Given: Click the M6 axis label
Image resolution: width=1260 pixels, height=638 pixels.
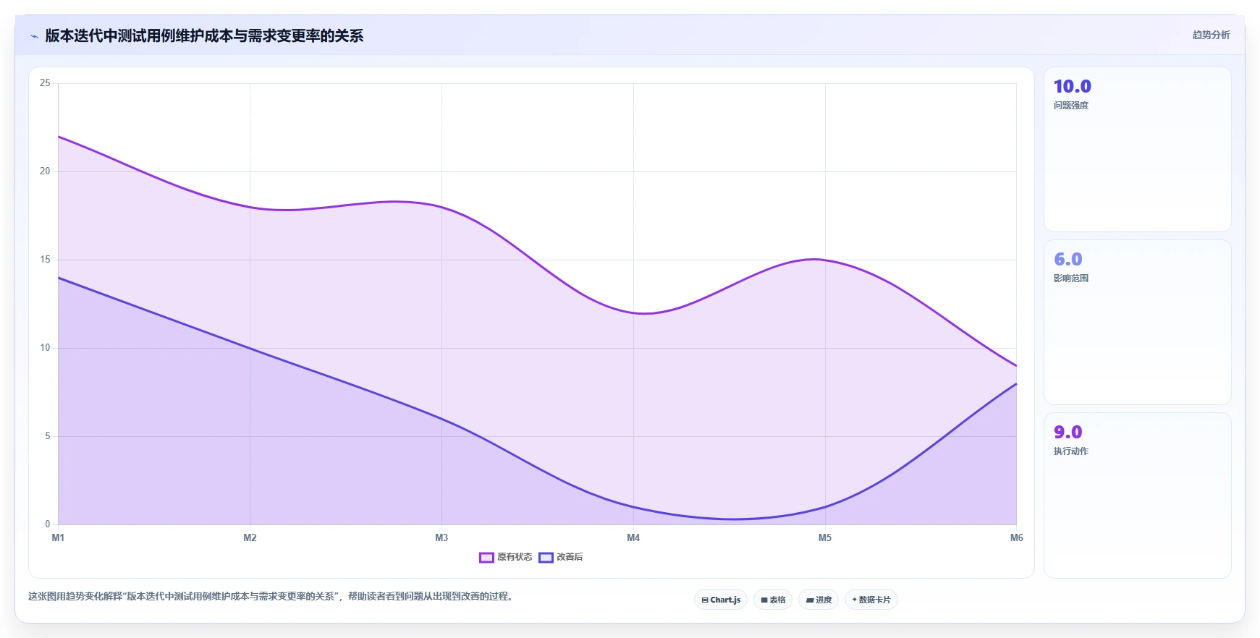Looking at the screenshot, I should click(1016, 537).
